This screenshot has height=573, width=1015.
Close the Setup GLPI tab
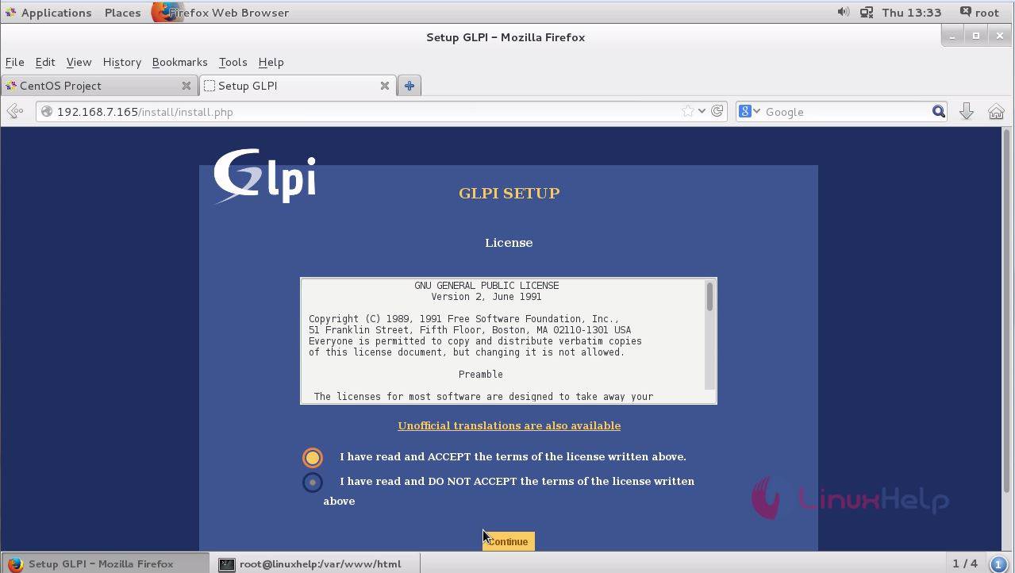pos(385,86)
